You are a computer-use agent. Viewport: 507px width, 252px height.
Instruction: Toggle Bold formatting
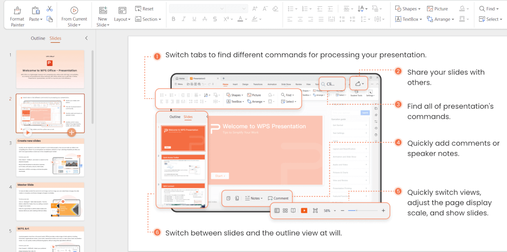click(173, 19)
